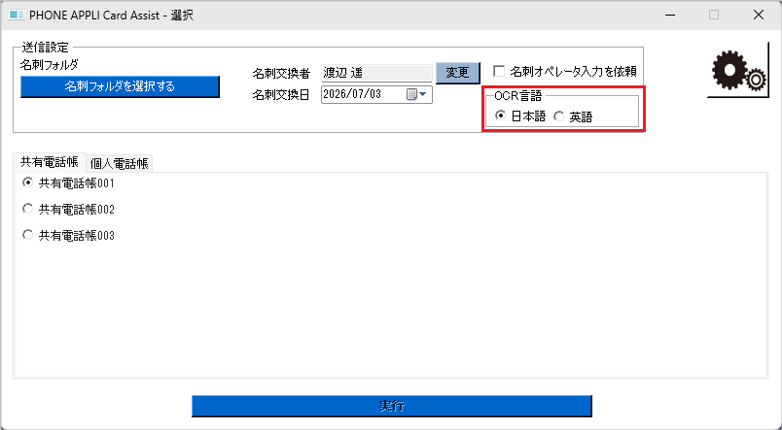Minimize the Card Assist window
Viewport: 782px width, 430px height.
(670, 15)
